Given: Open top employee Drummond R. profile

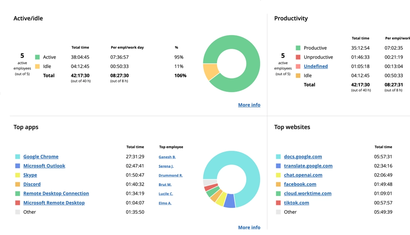Looking at the screenshot, I should point(171,175).
